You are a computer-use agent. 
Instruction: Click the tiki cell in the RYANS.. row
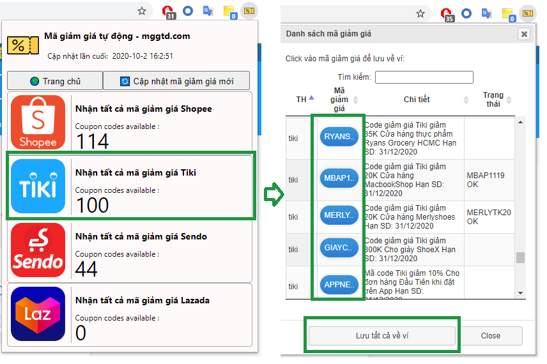[x=293, y=139]
